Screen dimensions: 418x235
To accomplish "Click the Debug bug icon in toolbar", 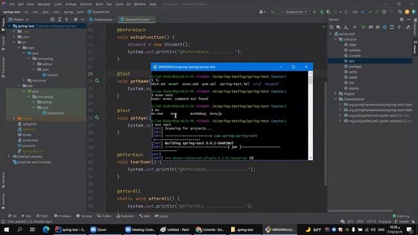I will tap(321, 12).
